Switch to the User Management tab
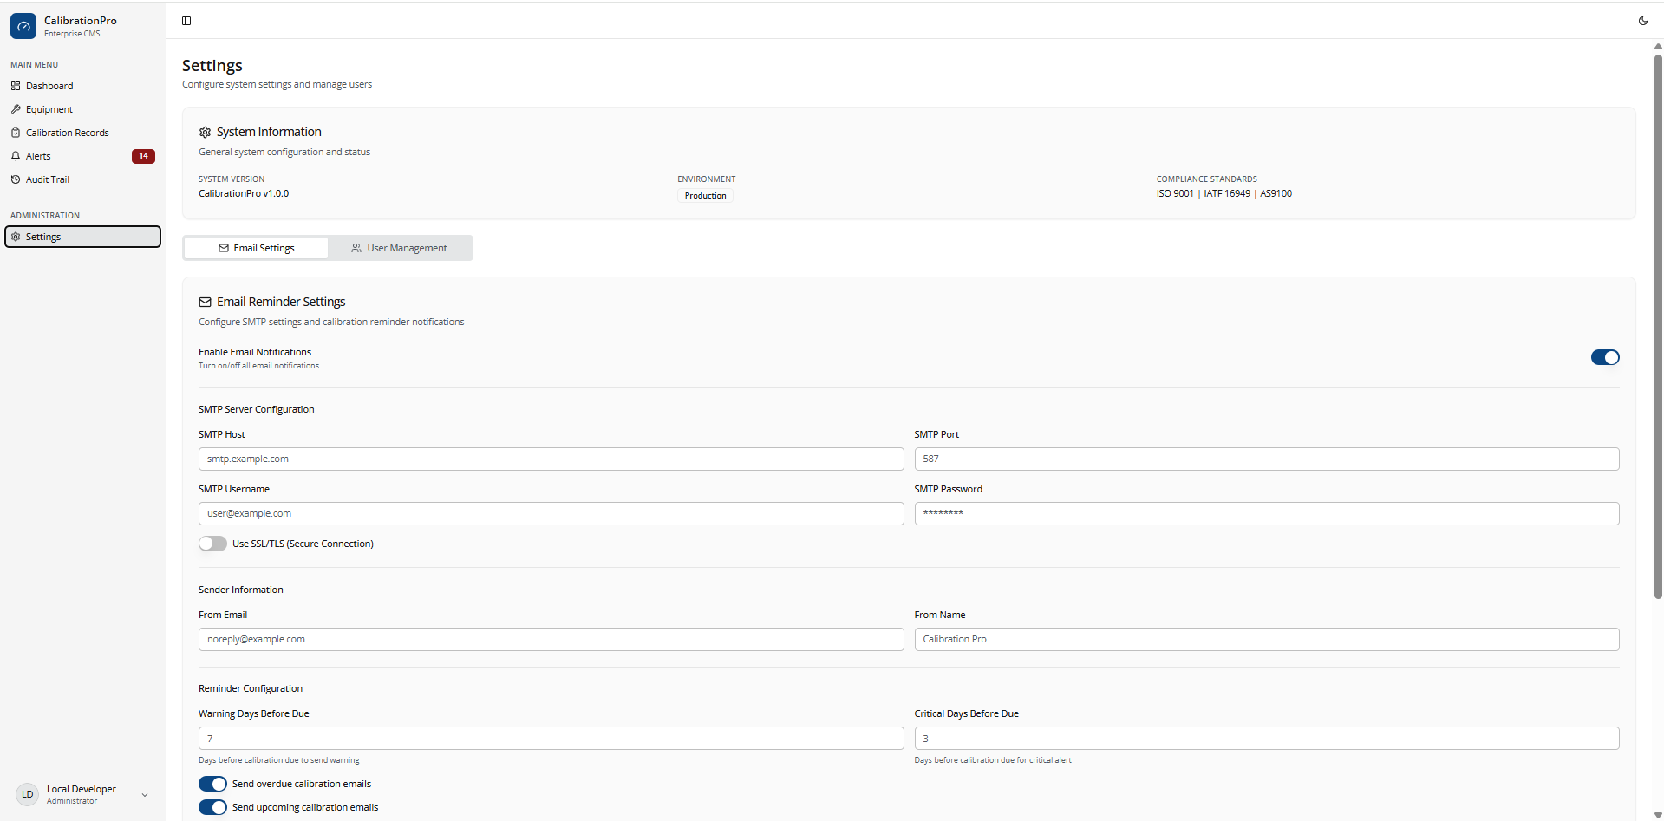The height and width of the screenshot is (821, 1664). 400,247
